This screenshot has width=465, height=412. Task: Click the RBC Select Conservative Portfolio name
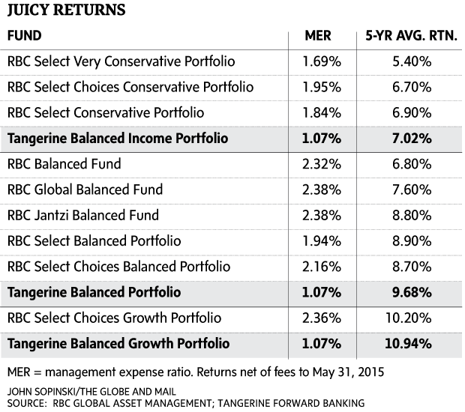pos(105,112)
